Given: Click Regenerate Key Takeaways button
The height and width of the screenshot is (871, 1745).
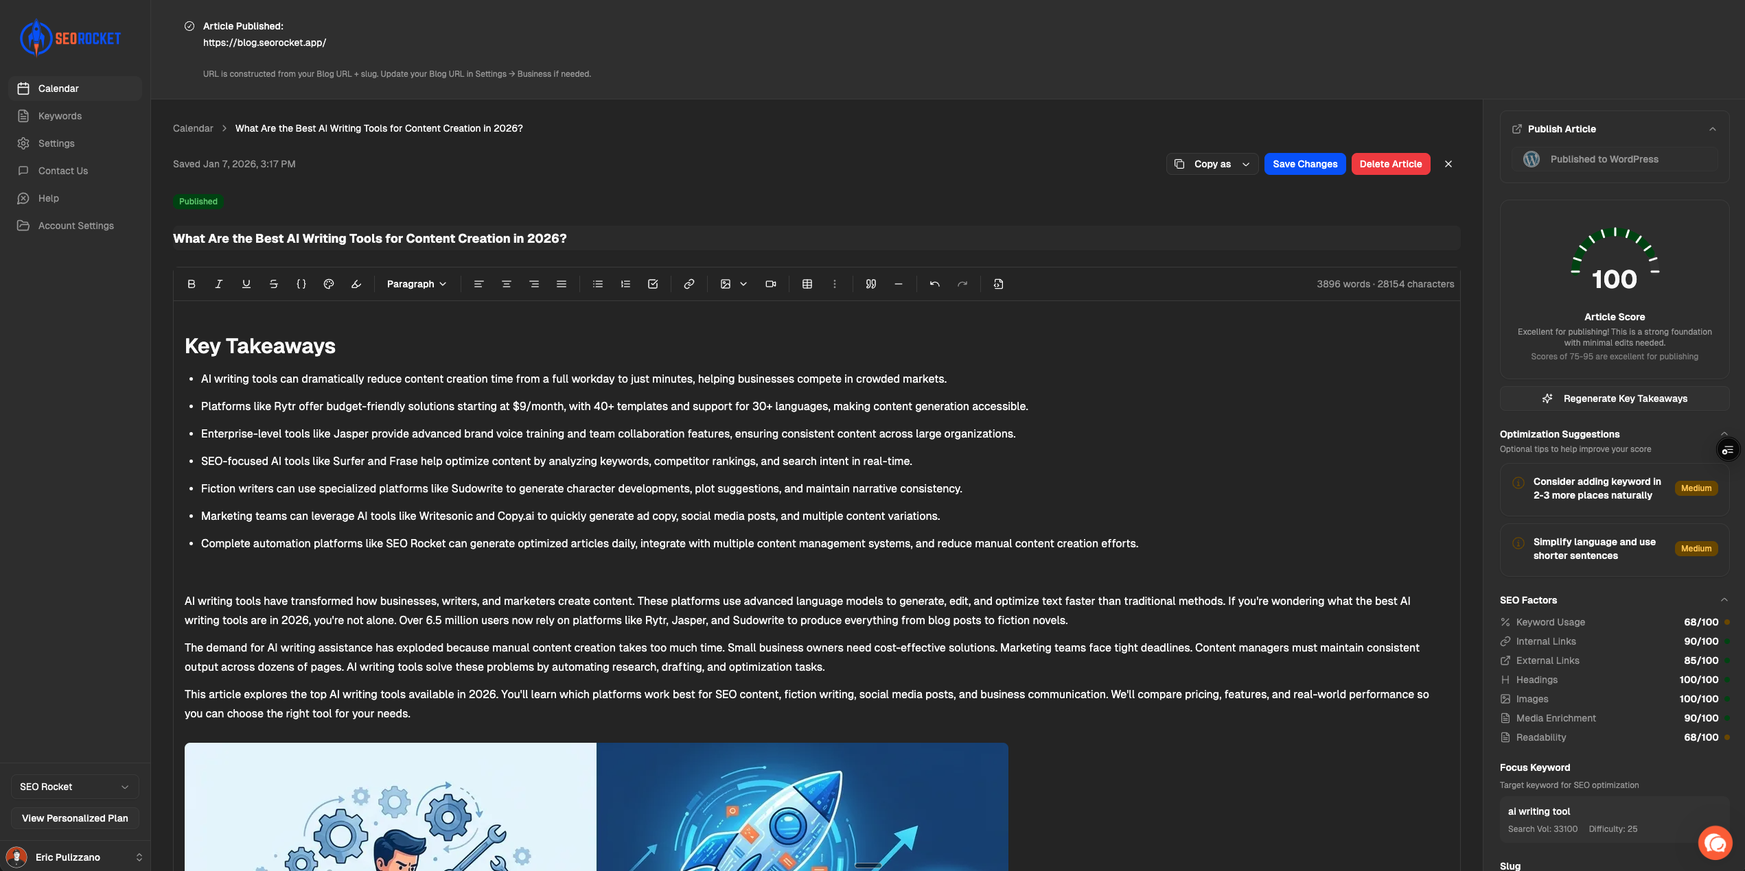Looking at the screenshot, I should 1615,398.
